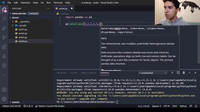Screen dimensions: 200x112
Task: Open aula3.py in explorer
Action: point(23,37)
